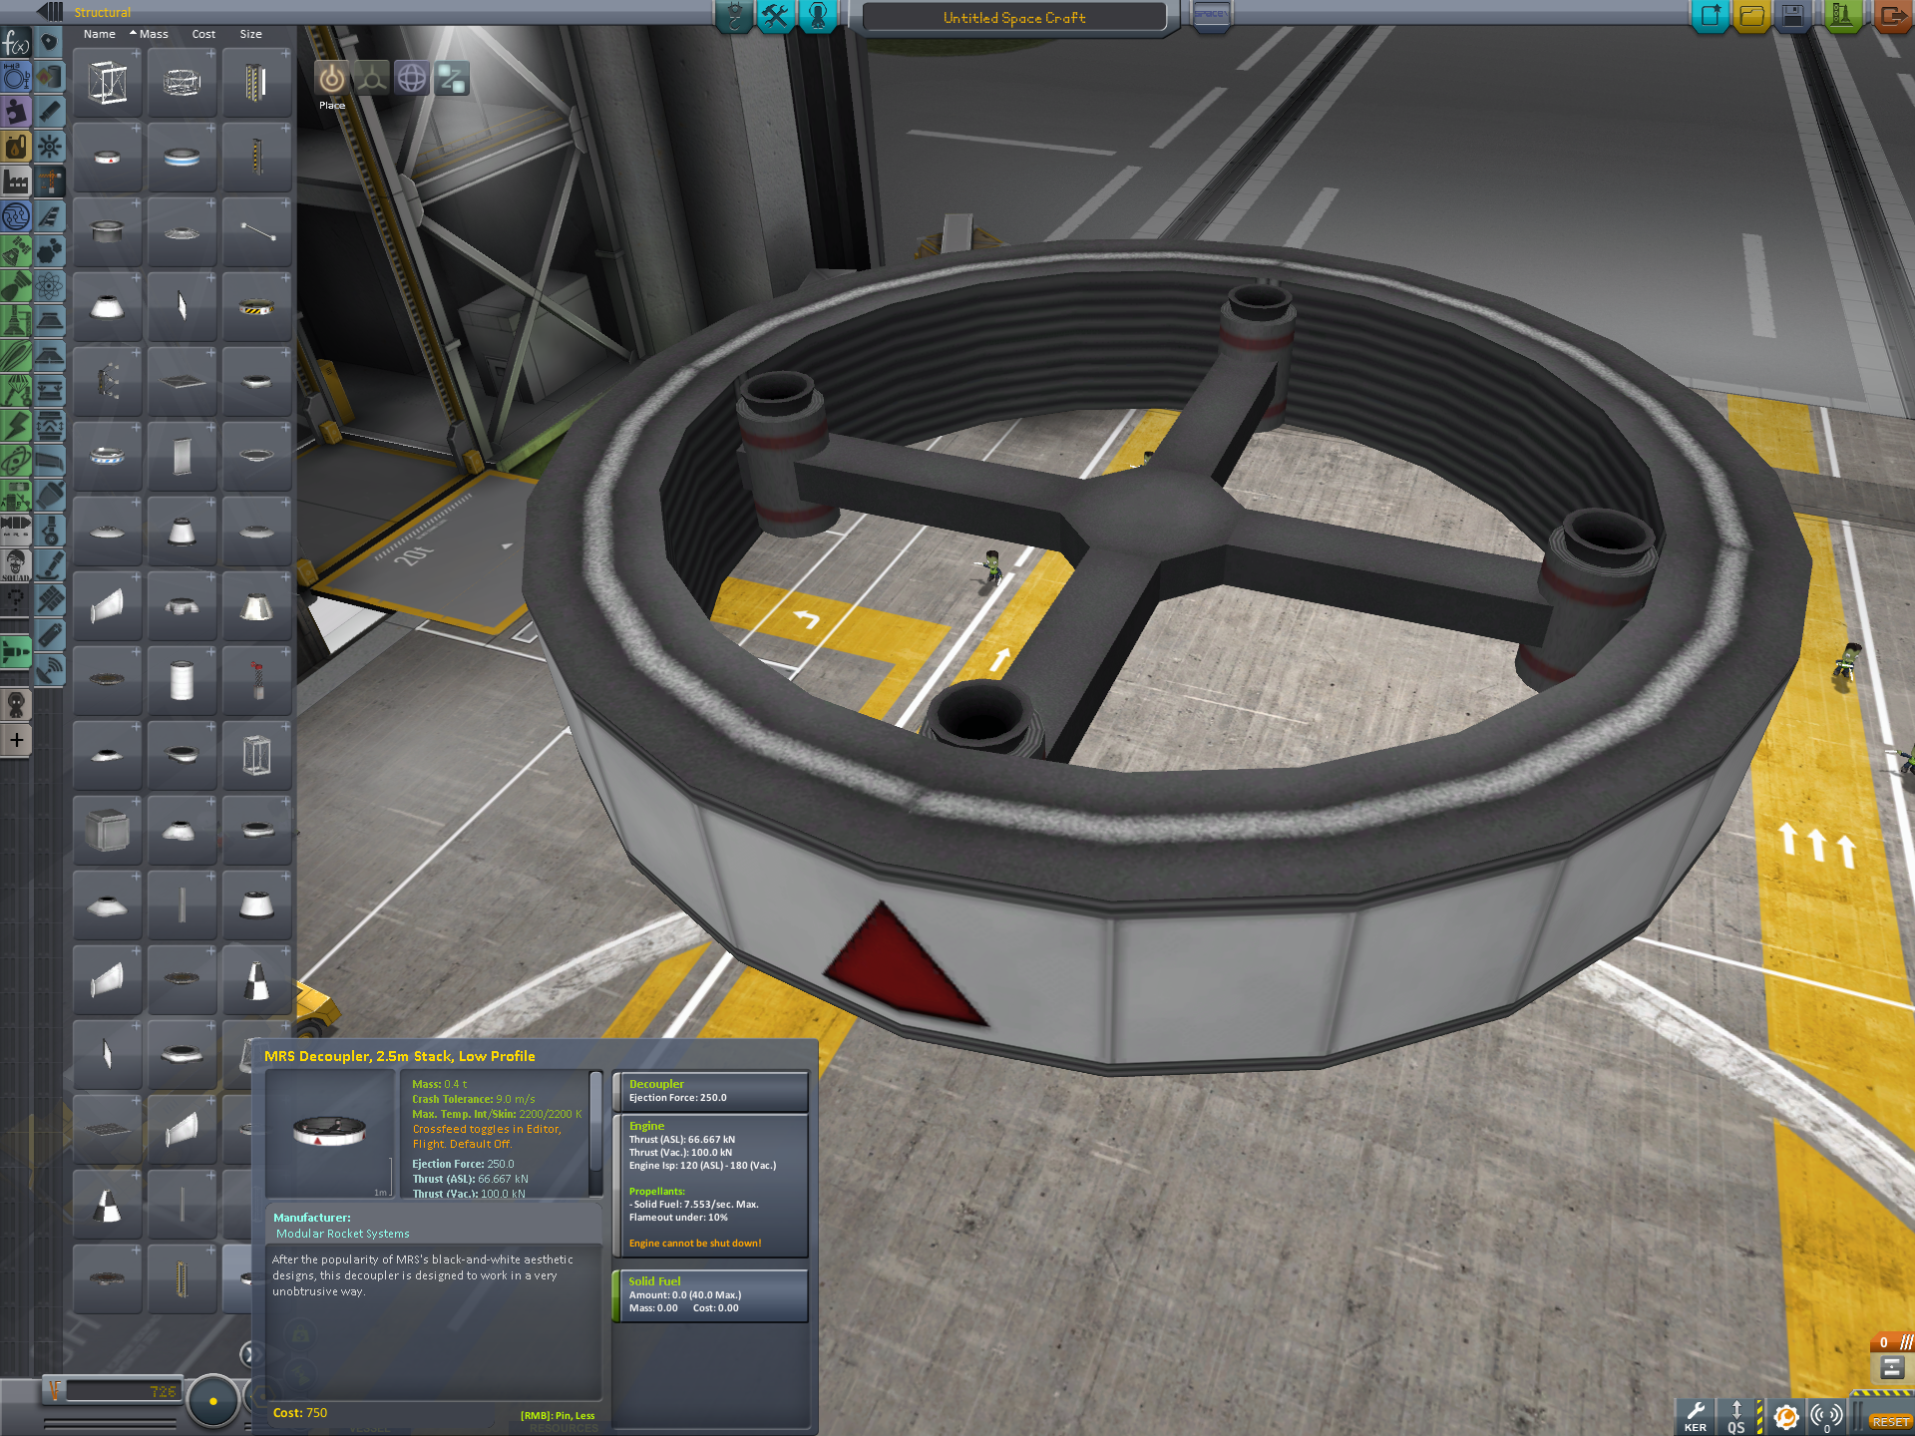Select the Communication dish subcategory icon
This screenshot has height=1436, width=1915.
click(49, 670)
